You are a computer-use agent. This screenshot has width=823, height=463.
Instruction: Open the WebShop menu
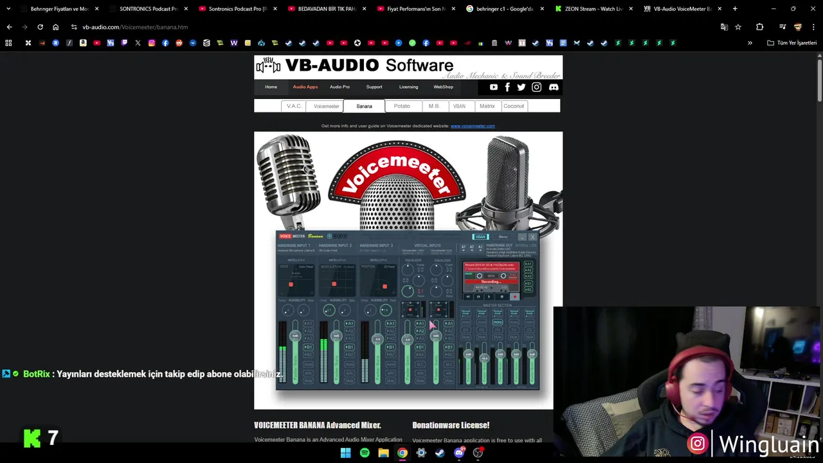pyautogui.click(x=443, y=87)
